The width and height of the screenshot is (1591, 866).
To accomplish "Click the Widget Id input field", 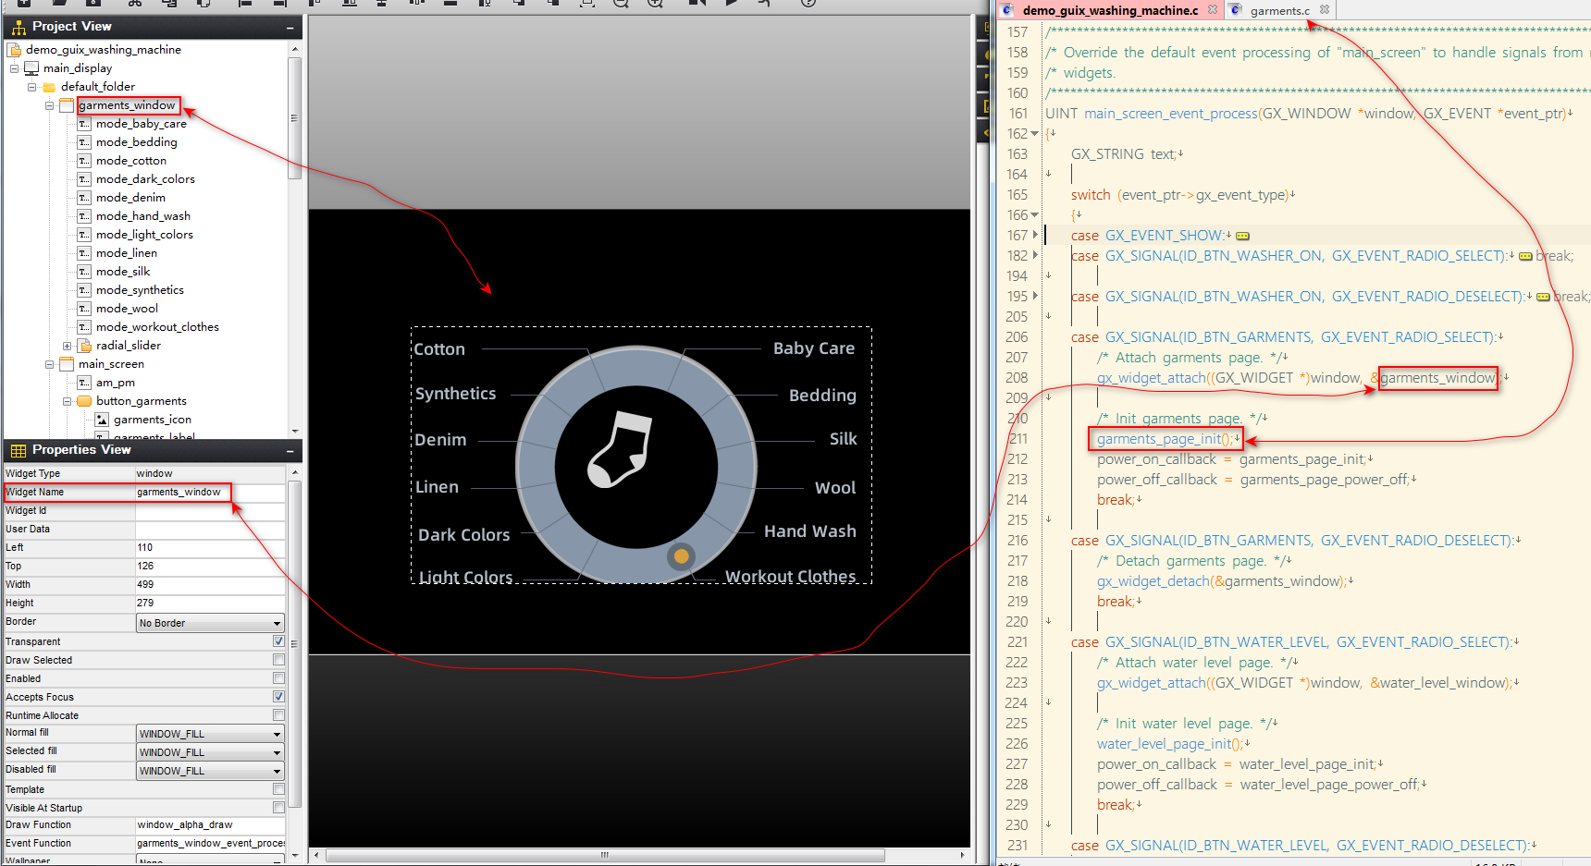I will (210, 511).
